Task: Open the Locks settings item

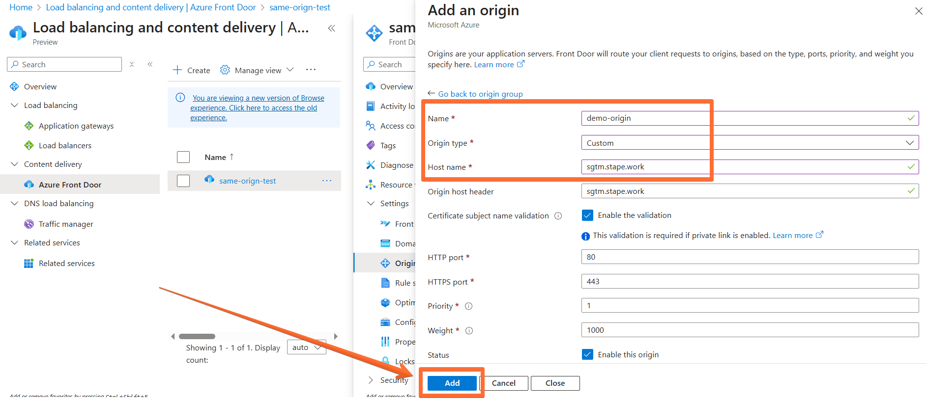Action: point(397,361)
